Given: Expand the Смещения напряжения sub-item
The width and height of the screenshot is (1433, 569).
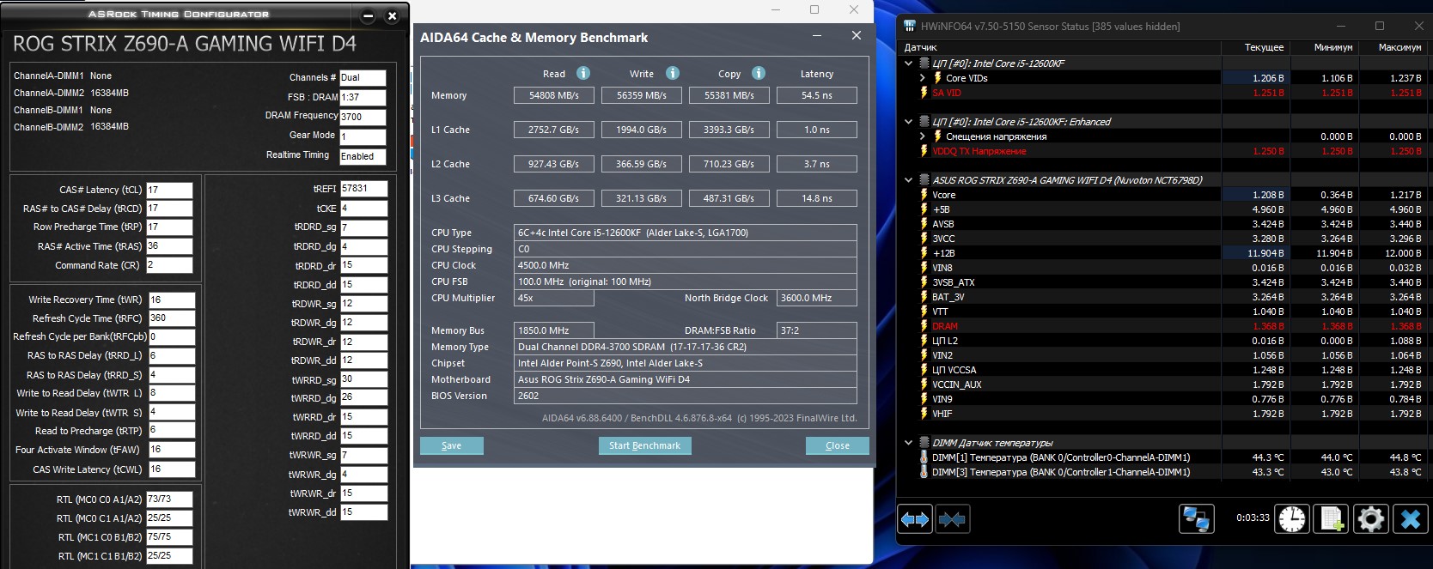Looking at the screenshot, I should coord(923,136).
